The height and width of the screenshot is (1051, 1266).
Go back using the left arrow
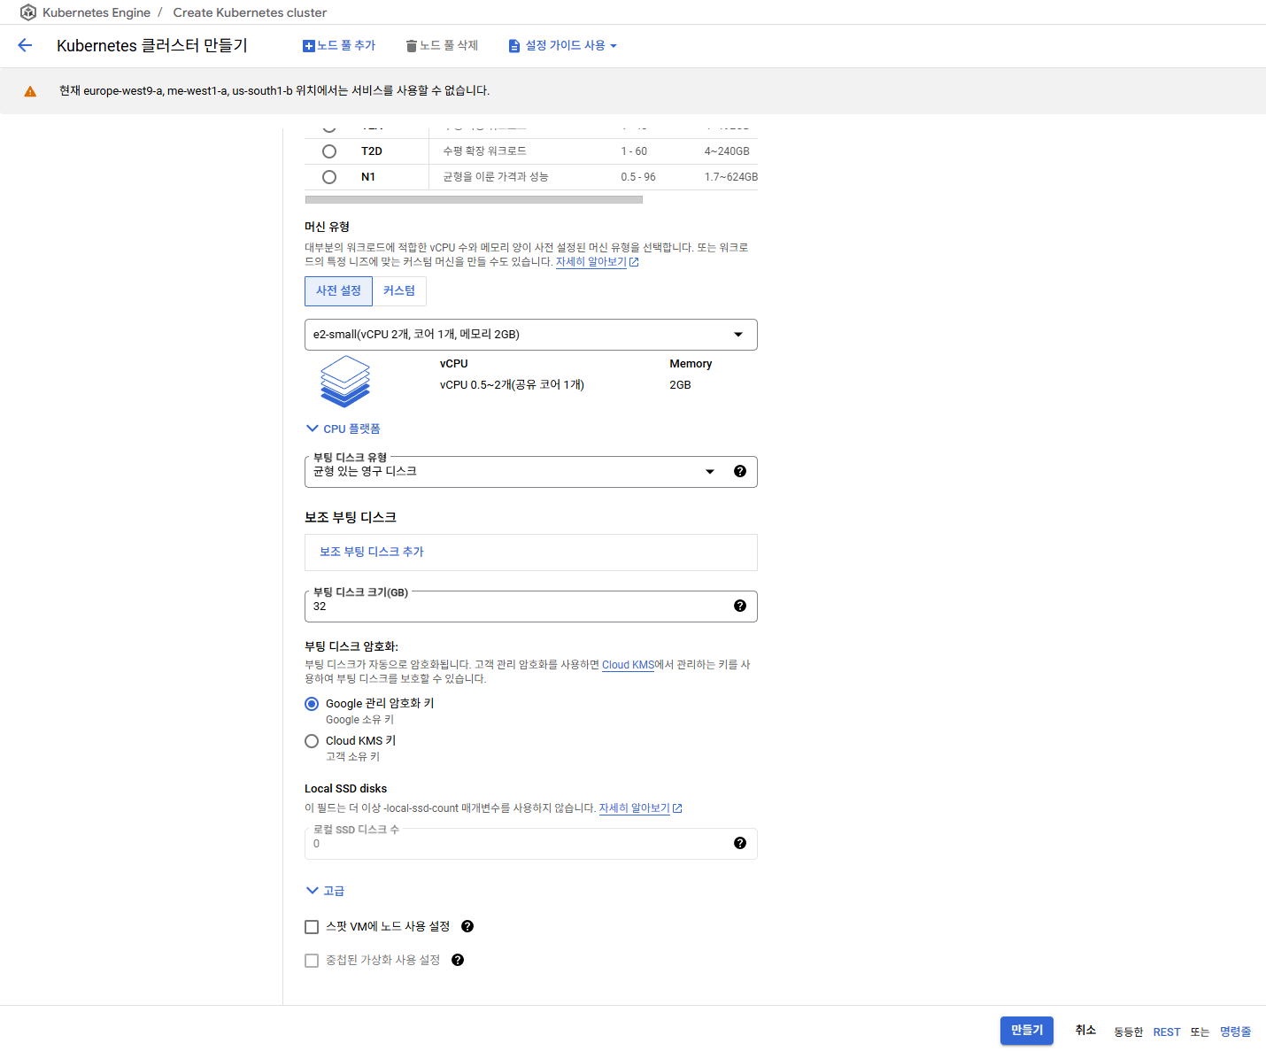point(25,45)
